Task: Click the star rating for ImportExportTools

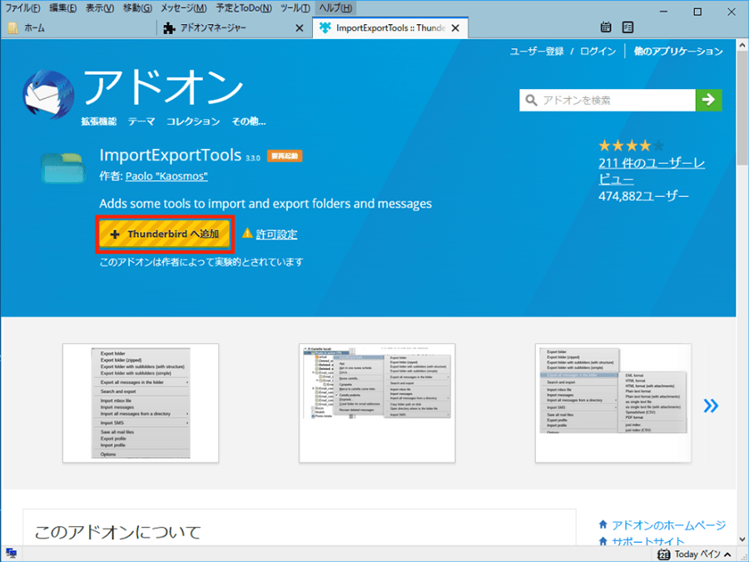Action: 631,145
